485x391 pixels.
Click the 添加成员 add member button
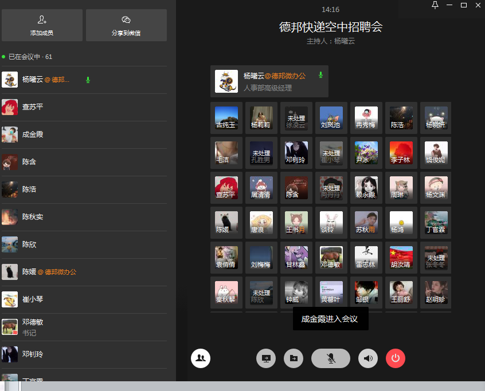(42, 25)
